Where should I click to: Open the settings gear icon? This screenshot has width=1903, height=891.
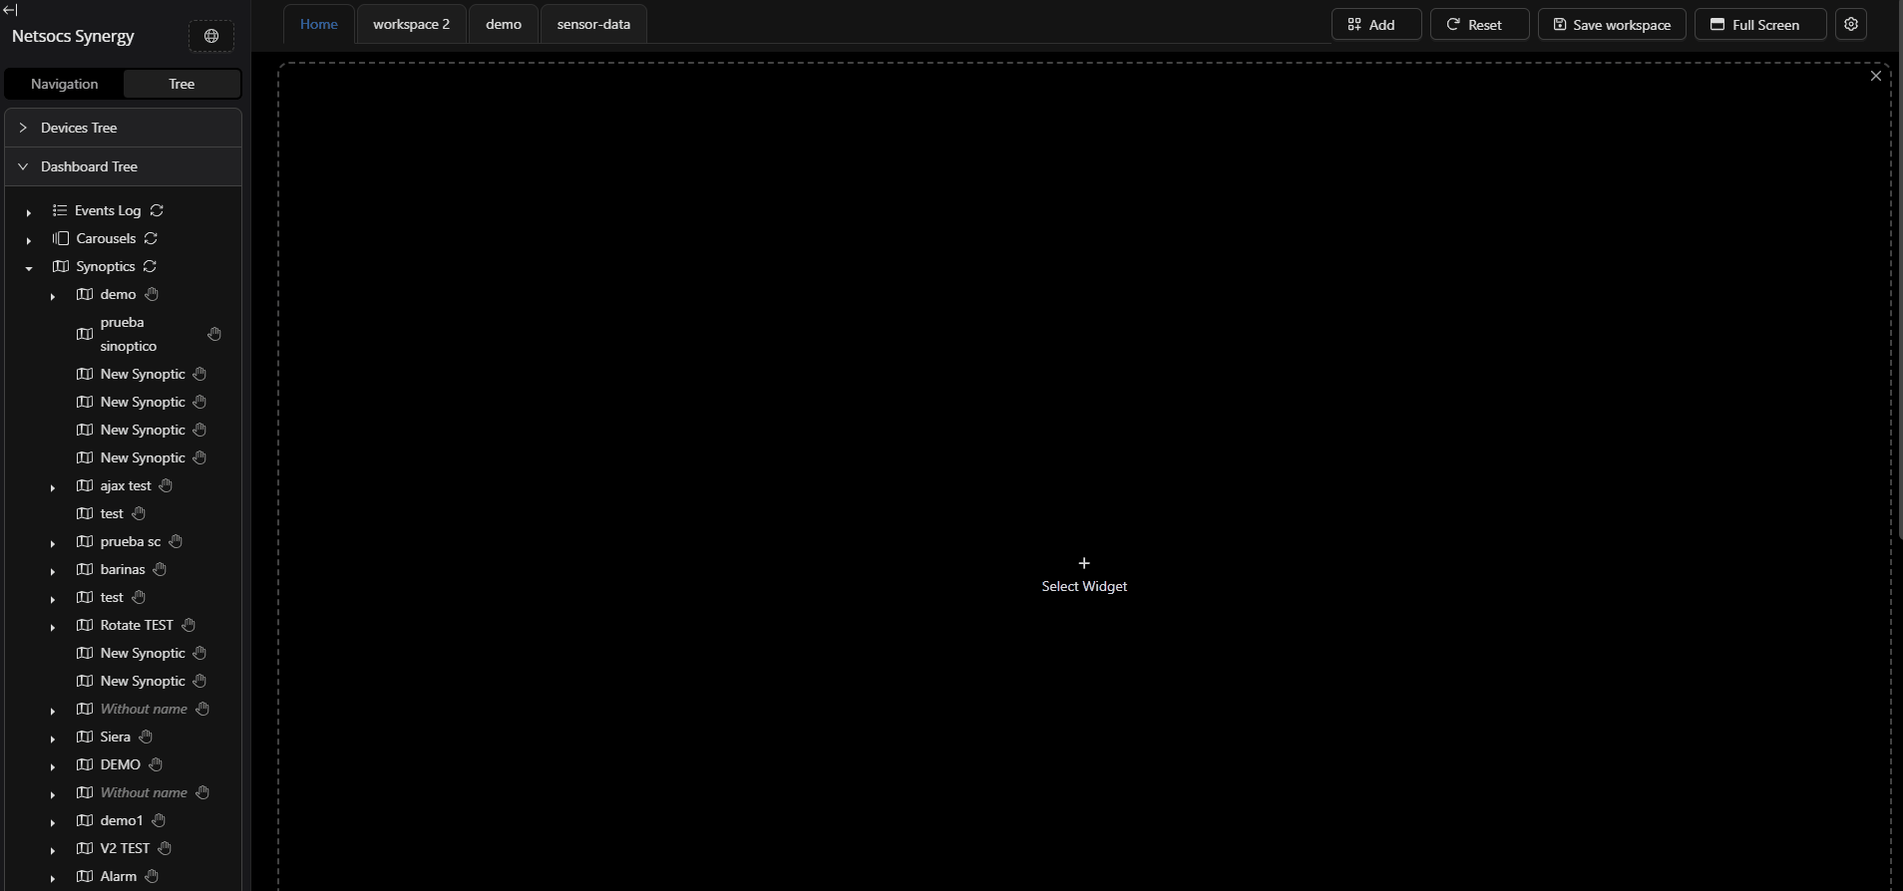coord(1851,25)
